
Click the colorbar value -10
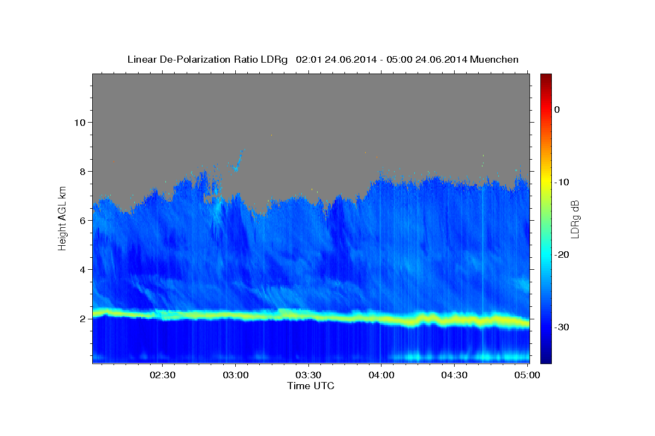click(x=562, y=182)
